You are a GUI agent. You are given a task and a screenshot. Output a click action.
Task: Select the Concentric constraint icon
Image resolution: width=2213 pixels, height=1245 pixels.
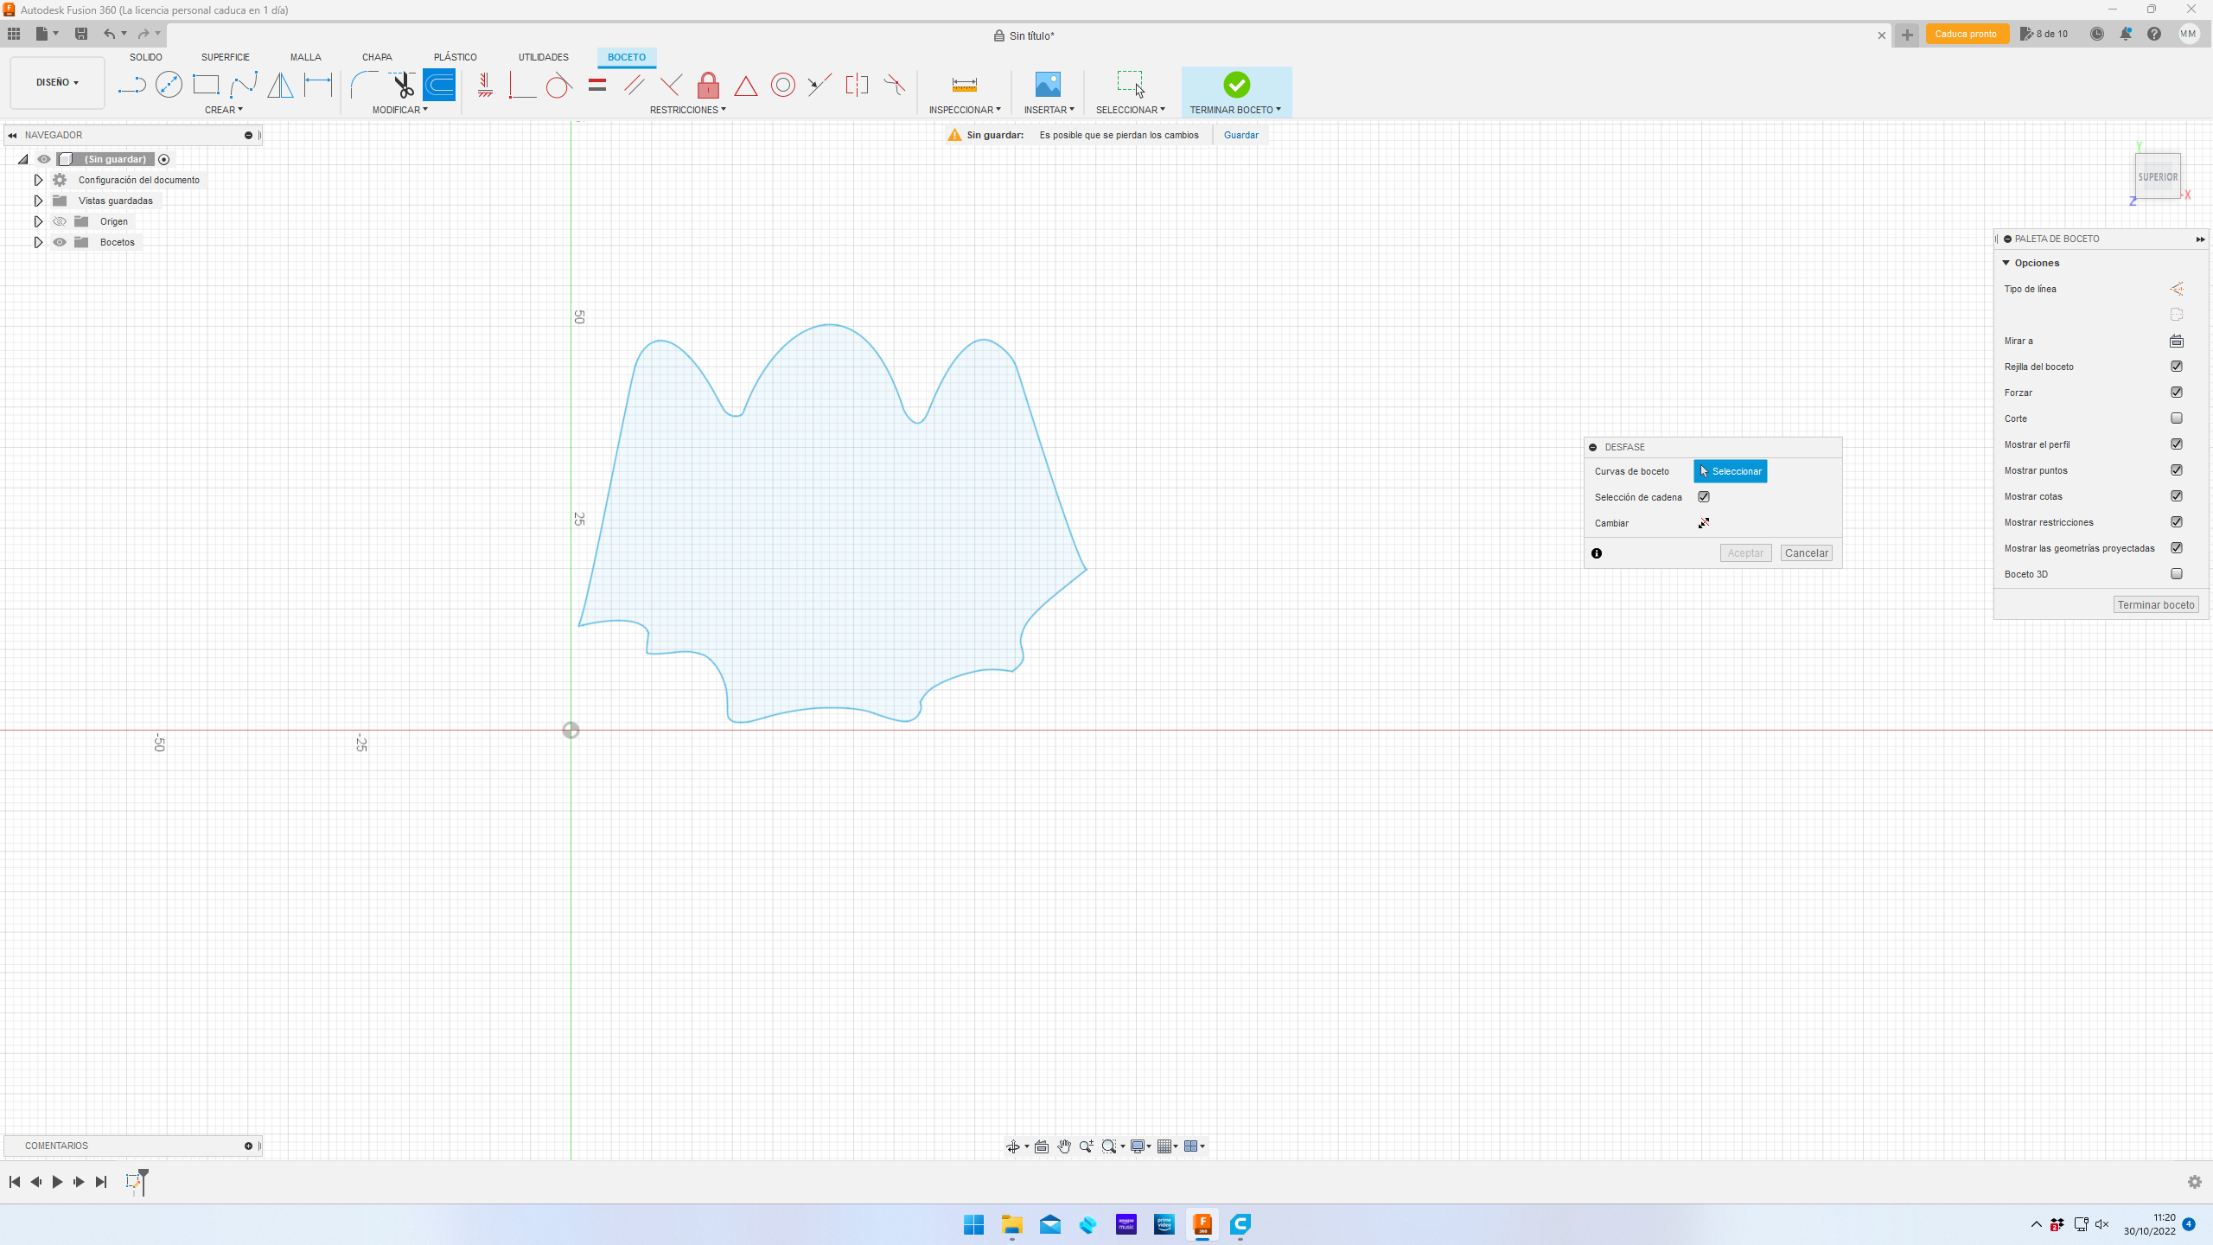[782, 85]
